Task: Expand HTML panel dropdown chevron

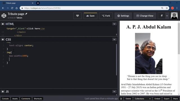Action: point(114,24)
